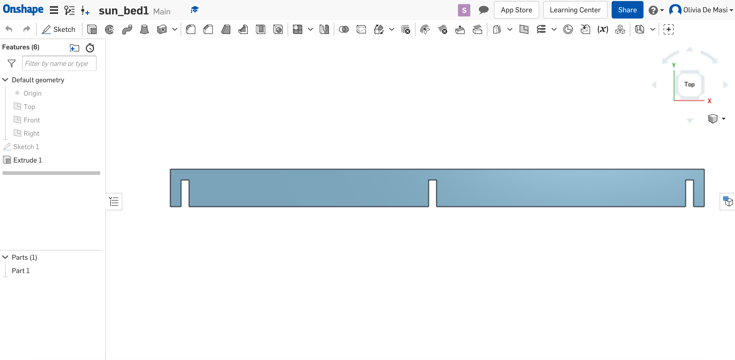This screenshot has width=735, height=360.
Task: Click the view cube dropdown arrow
Action: click(723, 119)
